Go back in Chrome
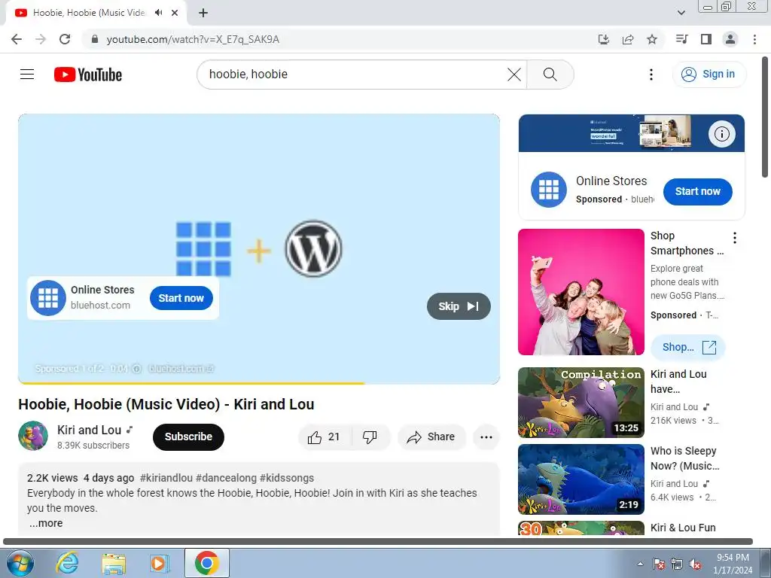Image resolution: width=771 pixels, height=578 pixels. point(17,39)
